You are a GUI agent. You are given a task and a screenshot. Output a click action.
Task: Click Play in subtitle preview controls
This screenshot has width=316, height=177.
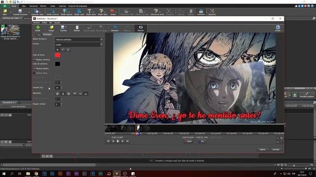click(x=118, y=141)
